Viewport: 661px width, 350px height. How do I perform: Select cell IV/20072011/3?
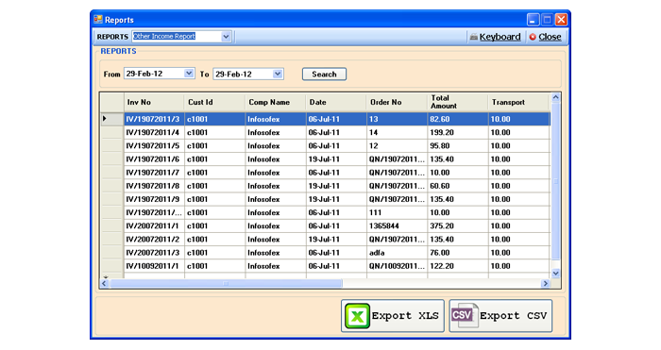(x=154, y=253)
